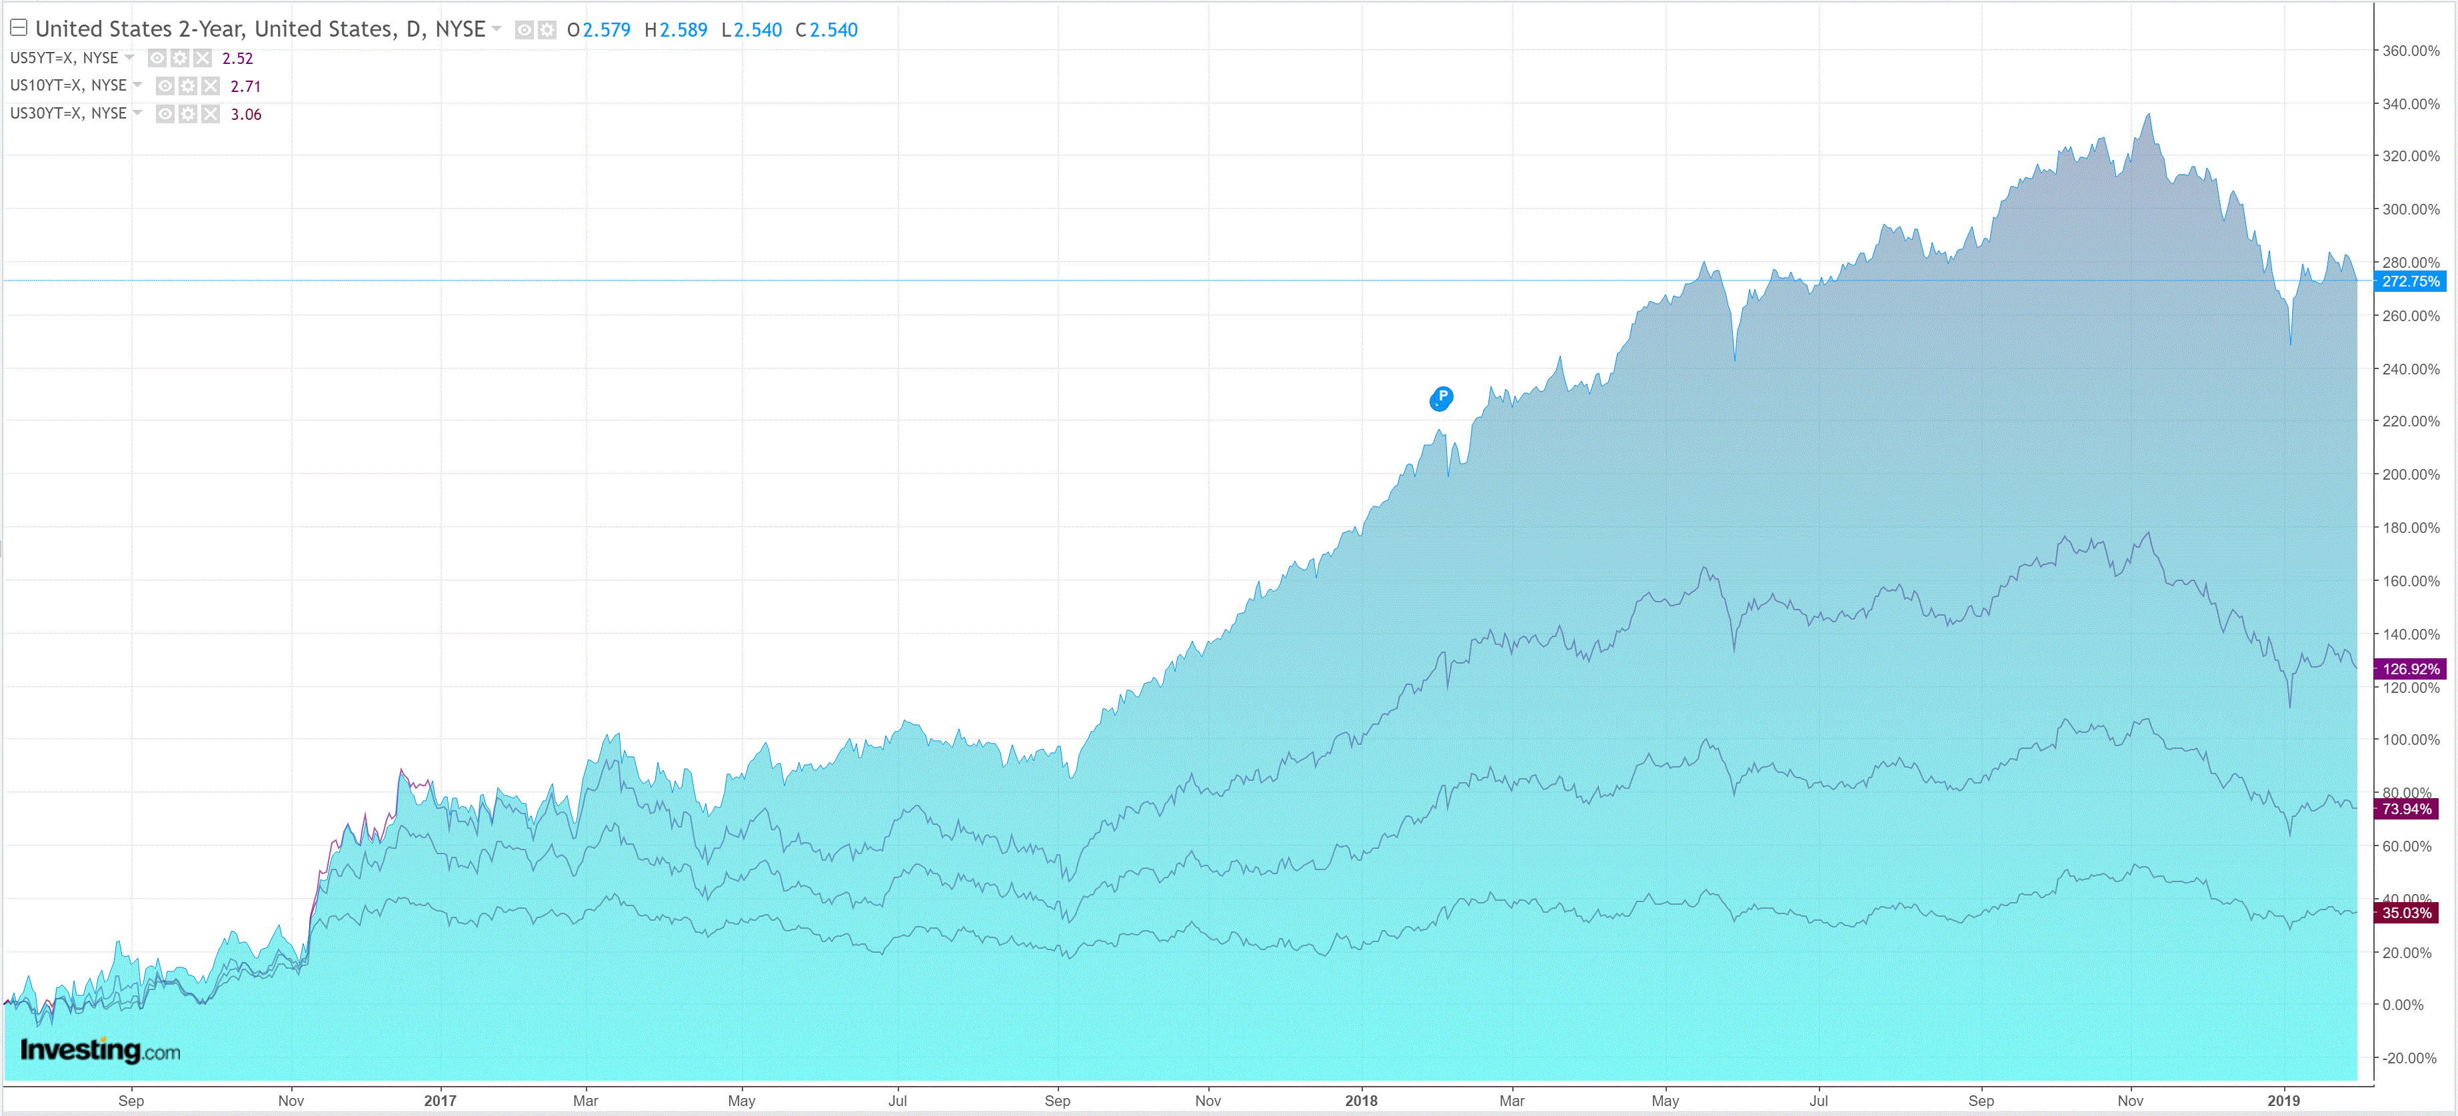Collapse the legend using minus box icon
The height and width of the screenshot is (1116, 2458).
click(x=18, y=28)
